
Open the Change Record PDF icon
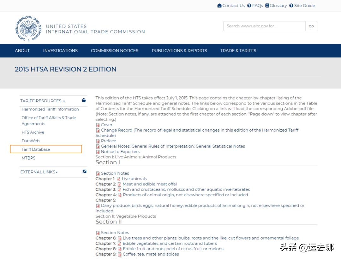click(x=98, y=131)
